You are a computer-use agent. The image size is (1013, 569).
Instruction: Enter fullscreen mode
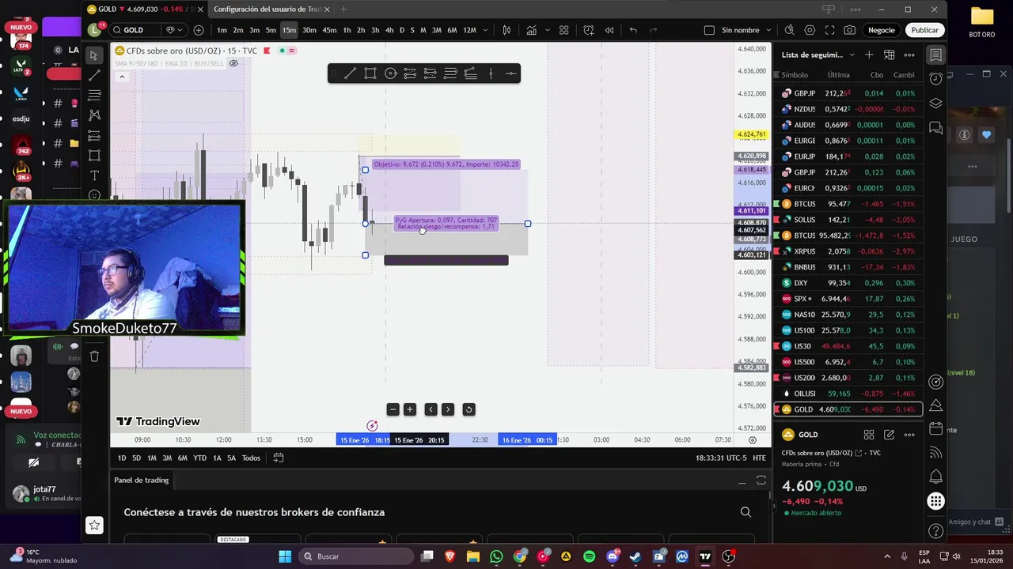[829, 30]
